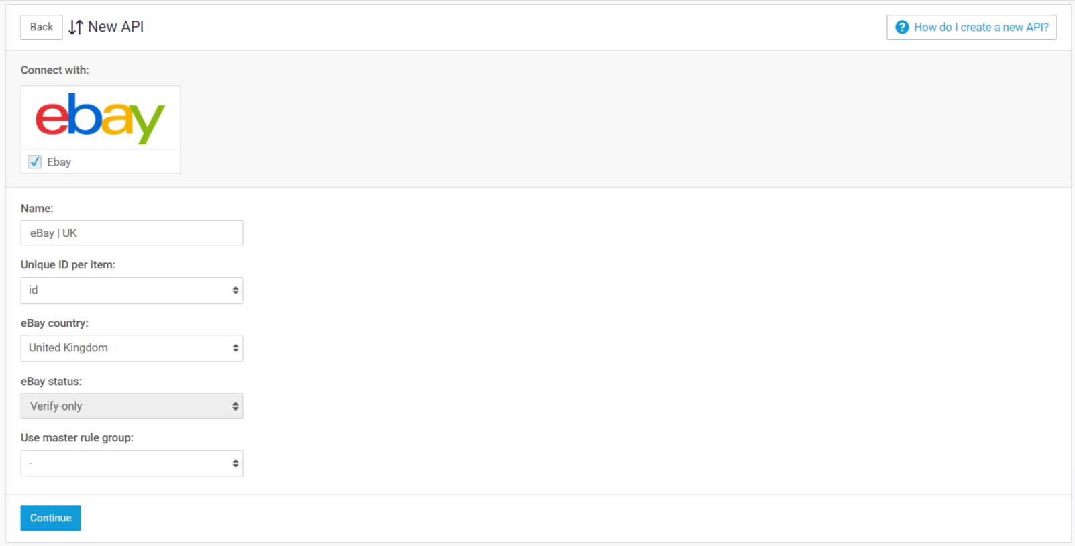Screen dimensions: 1075x546
Task: Open the eBay country dropdown
Action: point(132,347)
